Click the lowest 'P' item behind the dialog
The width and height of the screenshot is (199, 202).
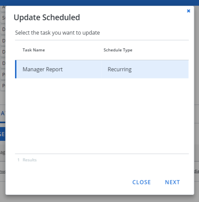tap(3, 85)
